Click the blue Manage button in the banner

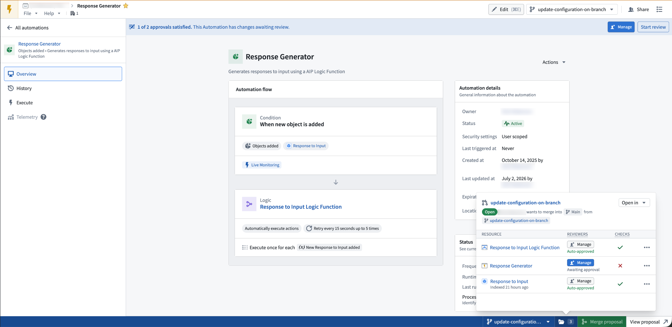click(621, 27)
